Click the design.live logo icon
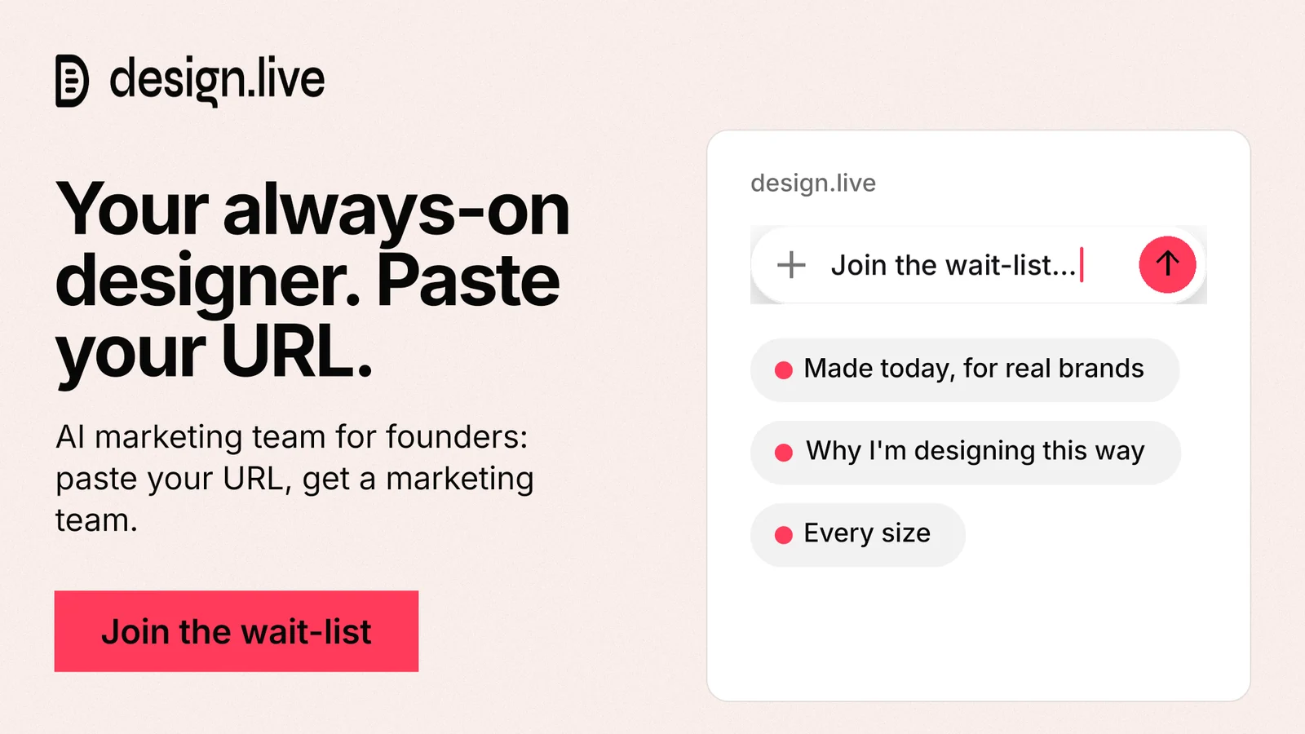 (x=72, y=81)
